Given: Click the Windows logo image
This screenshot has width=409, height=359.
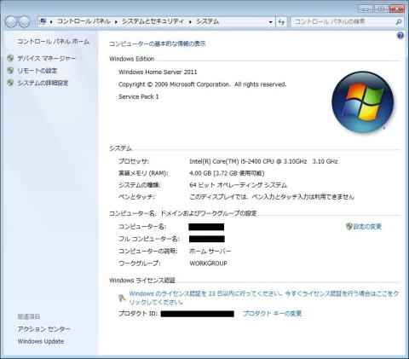Looking at the screenshot, I should [x=362, y=101].
